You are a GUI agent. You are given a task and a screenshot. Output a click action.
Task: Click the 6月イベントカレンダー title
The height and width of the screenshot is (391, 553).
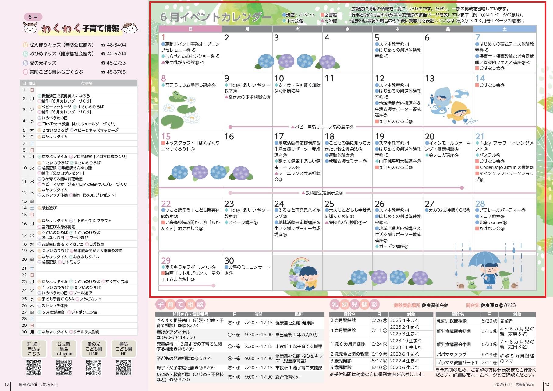pos(216,17)
